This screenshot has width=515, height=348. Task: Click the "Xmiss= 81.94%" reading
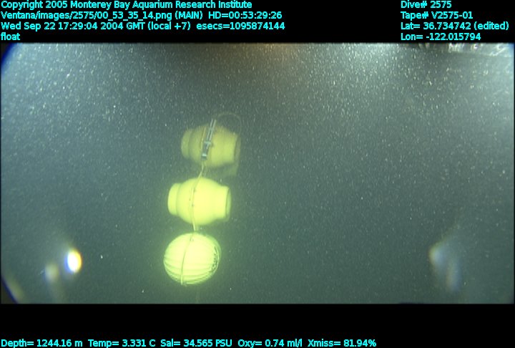point(342,344)
